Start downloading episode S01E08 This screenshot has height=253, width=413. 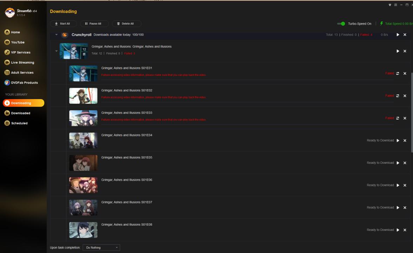point(398,230)
